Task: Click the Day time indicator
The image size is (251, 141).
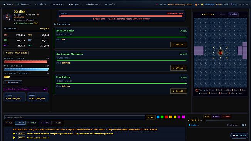Action: (219, 5)
